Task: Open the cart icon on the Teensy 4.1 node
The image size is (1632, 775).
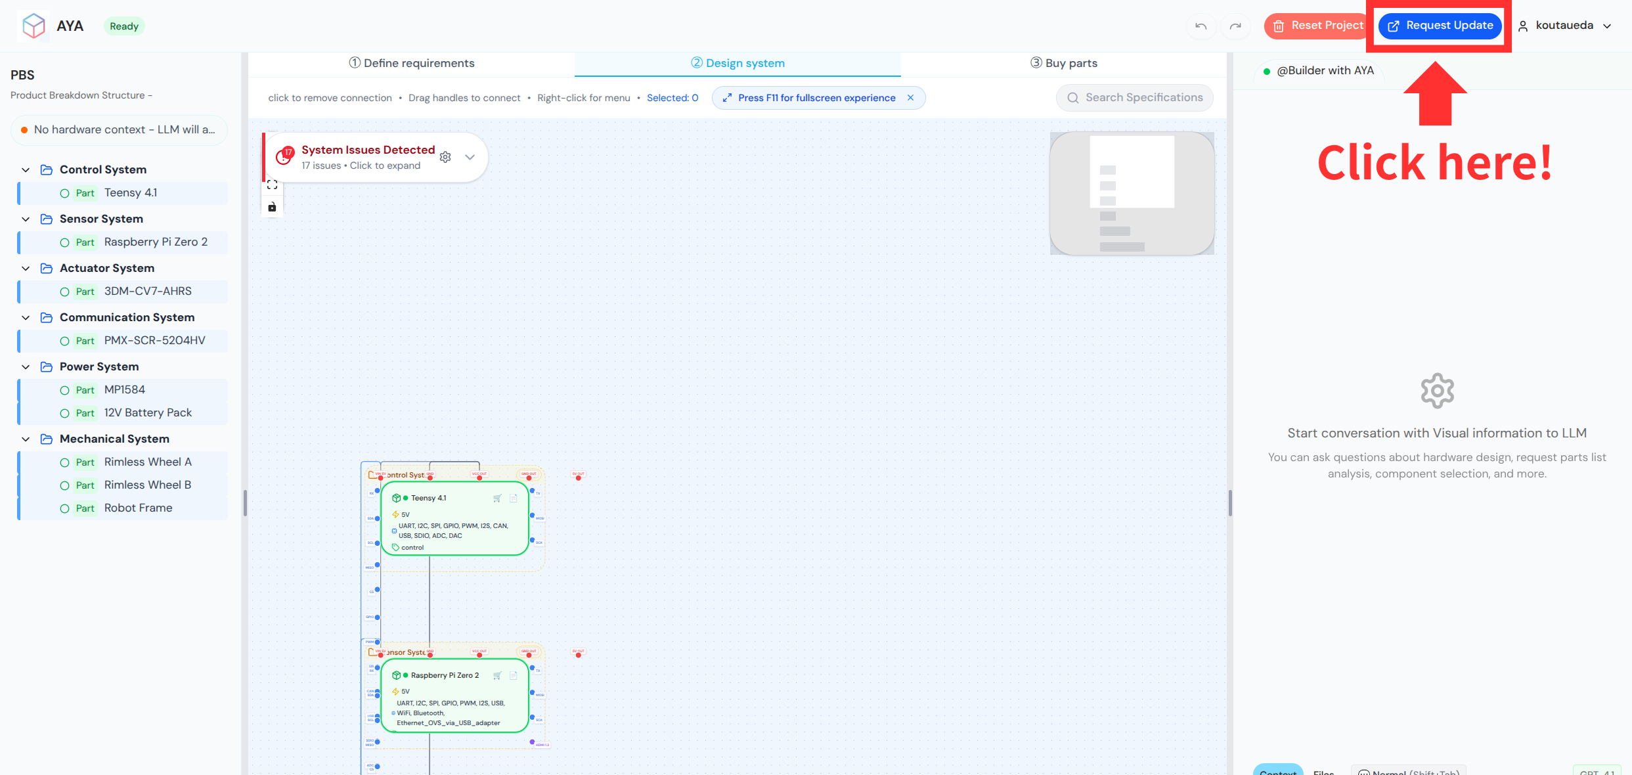Action: (497, 498)
